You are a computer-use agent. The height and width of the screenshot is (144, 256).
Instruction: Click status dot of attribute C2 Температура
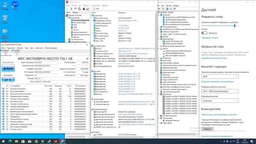coord(3,117)
